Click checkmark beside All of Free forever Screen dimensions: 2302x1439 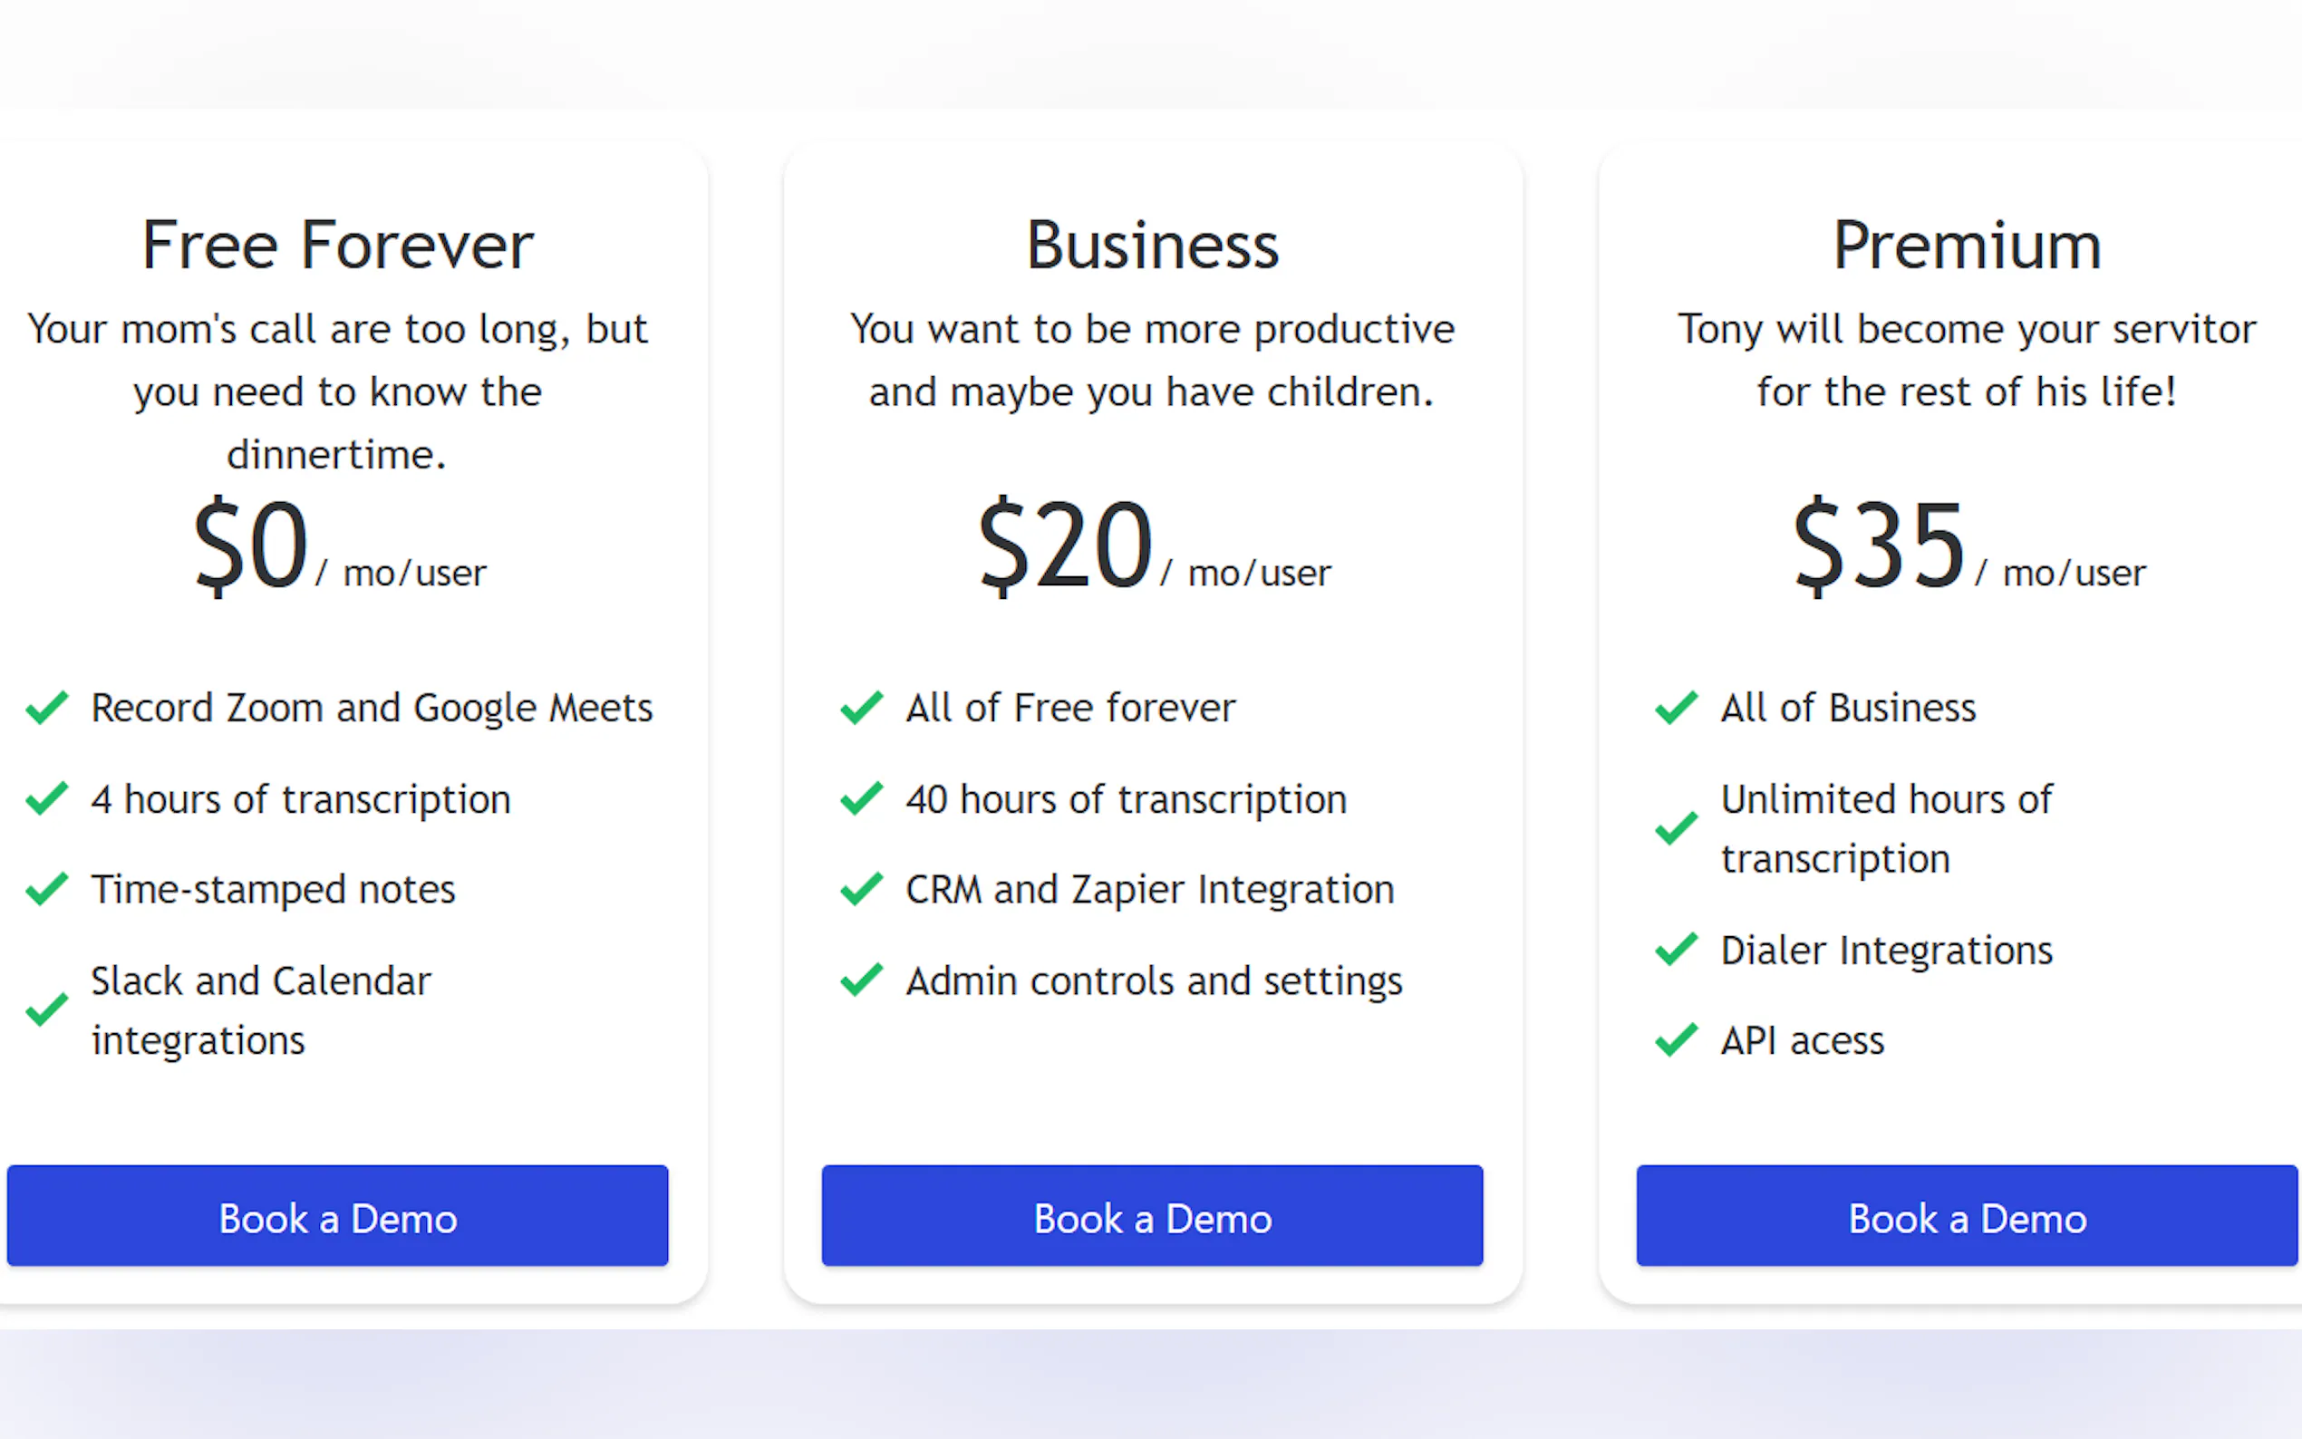[861, 707]
